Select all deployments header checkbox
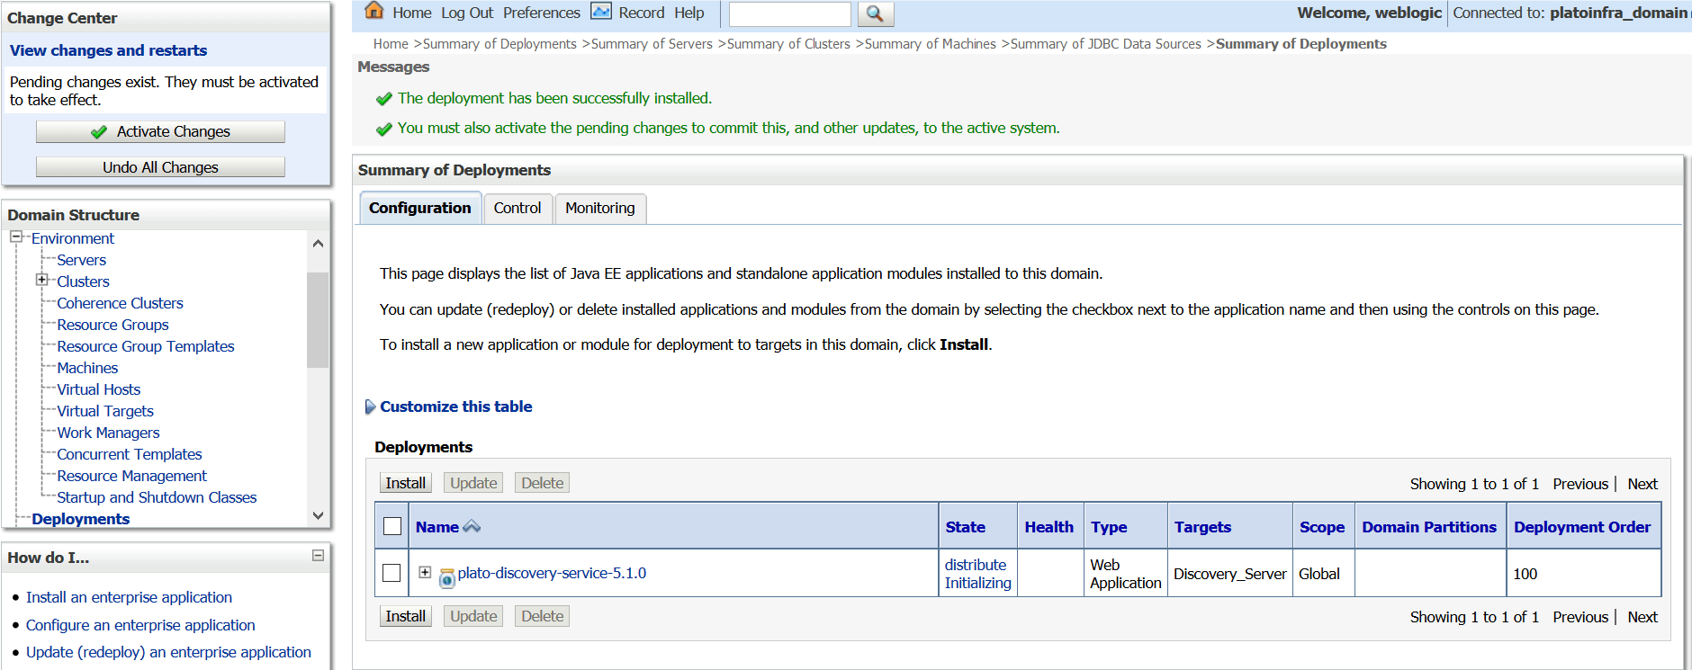 coord(392,526)
